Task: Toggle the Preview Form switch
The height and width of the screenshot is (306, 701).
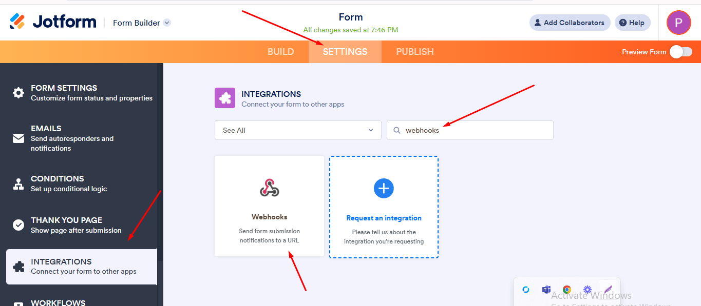Action: [680, 52]
